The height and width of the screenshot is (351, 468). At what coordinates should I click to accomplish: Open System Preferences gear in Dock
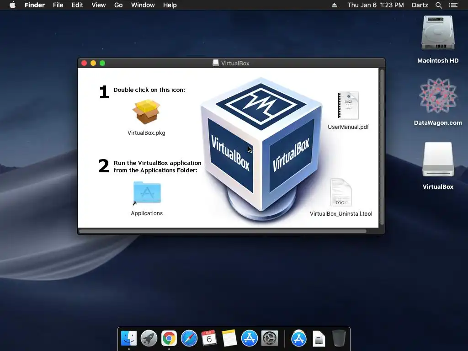click(270, 339)
